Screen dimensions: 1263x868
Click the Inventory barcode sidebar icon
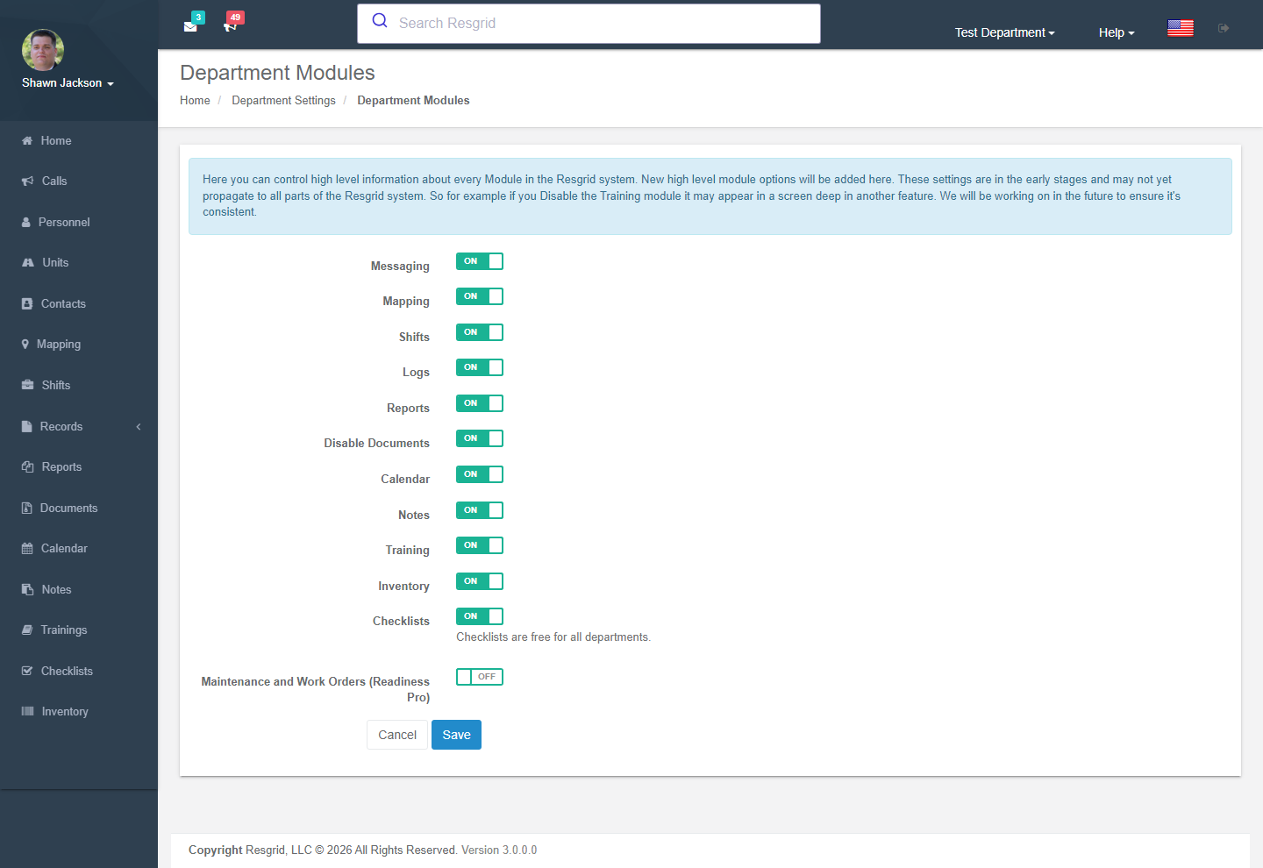click(x=28, y=712)
